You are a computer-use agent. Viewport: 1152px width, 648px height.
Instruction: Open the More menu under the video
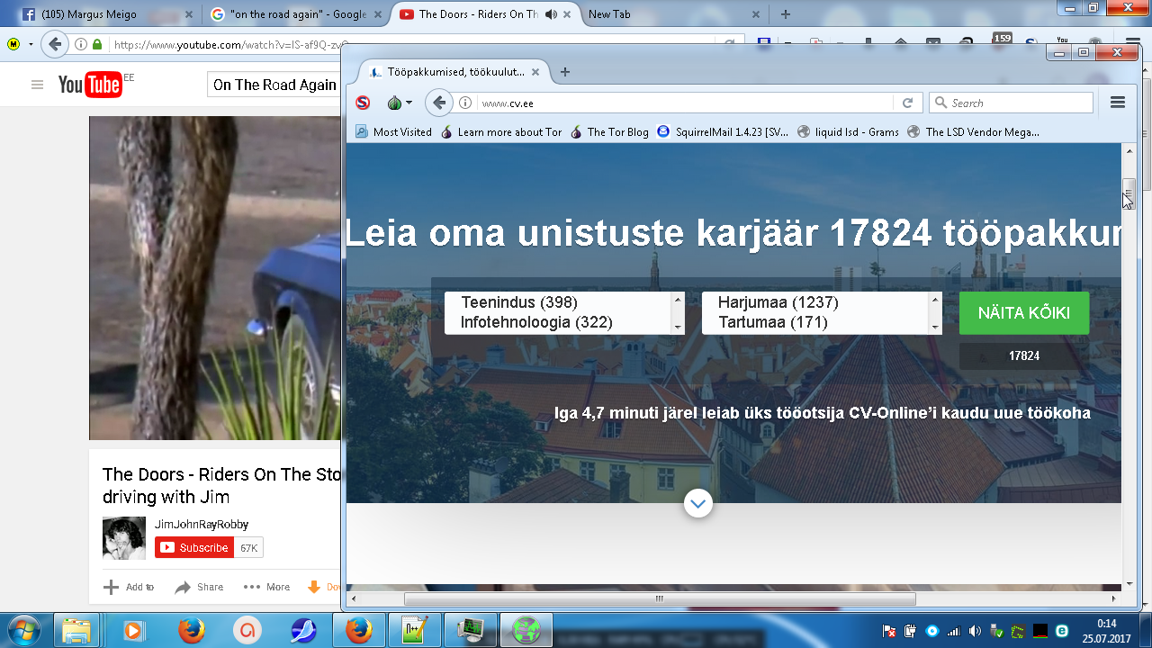point(266,587)
